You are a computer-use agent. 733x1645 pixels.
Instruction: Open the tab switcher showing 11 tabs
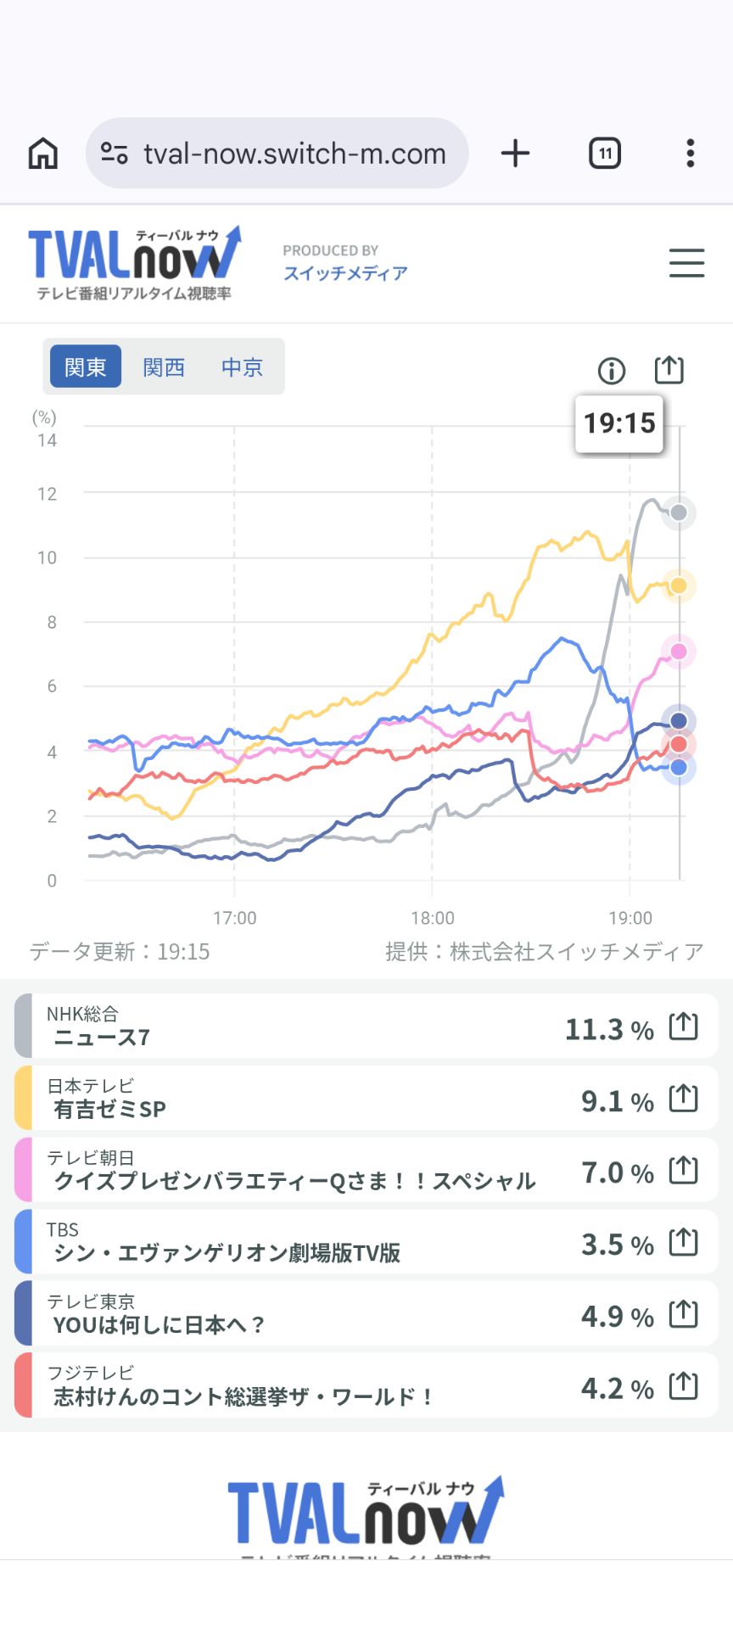(605, 154)
